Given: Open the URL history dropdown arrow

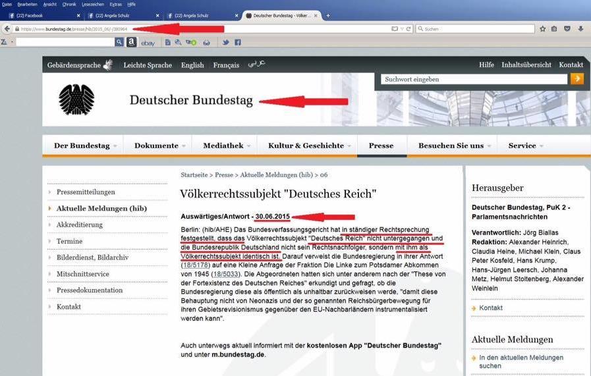Looking at the screenshot, I should click(x=402, y=28).
